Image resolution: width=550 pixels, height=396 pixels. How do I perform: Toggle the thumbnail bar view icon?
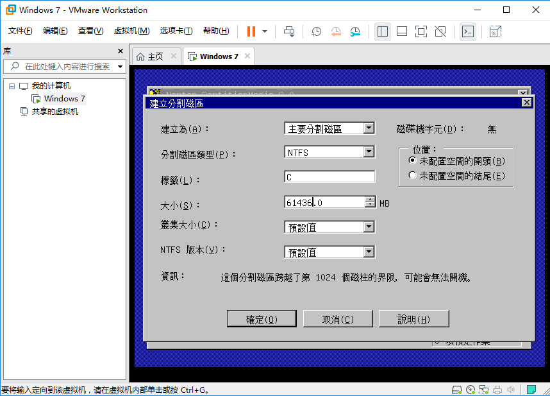pyautogui.click(x=402, y=31)
